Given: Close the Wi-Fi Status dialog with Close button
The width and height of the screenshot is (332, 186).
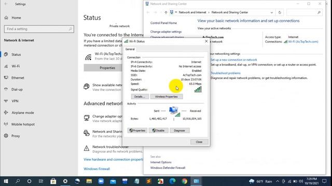Looking at the screenshot, I should pos(199,142).
